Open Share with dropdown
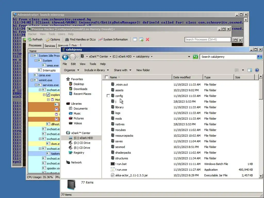This screenshot has width=264, height=198. [122, 70]
